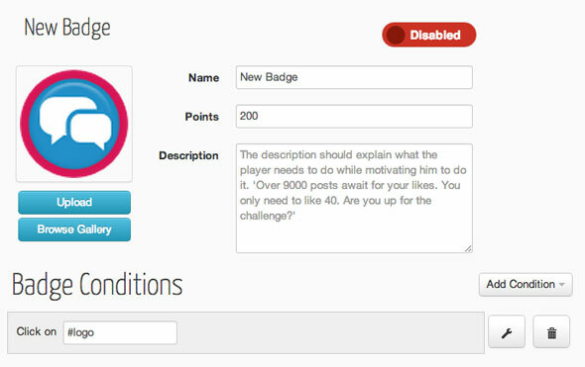Click the Badge Conditions section heading
The image size is (585, 367).
pyautogui.click(x=97, y=285)
